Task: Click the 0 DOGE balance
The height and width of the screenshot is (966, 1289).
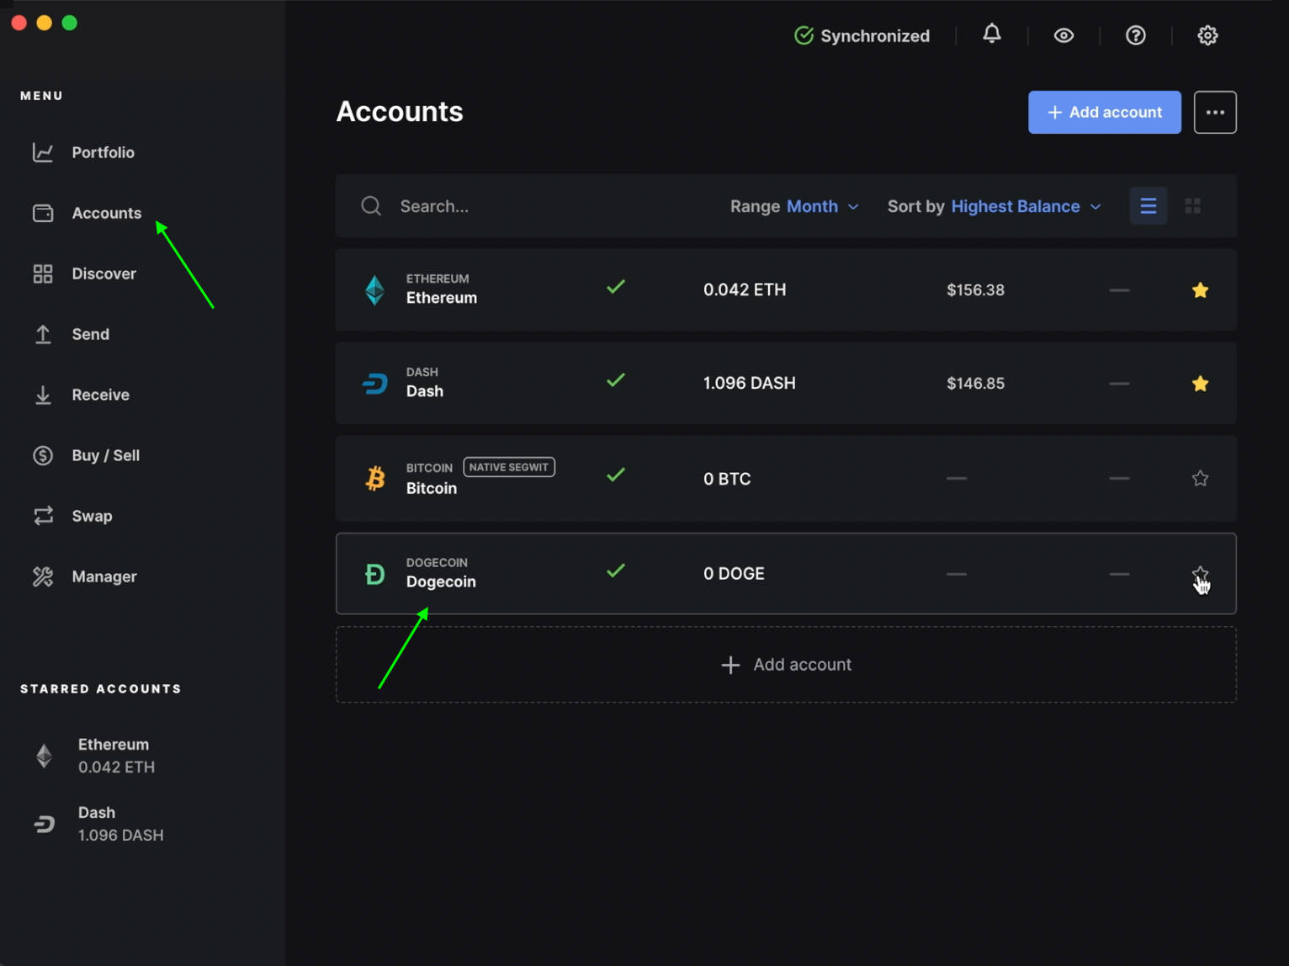Action: [734, 574]
